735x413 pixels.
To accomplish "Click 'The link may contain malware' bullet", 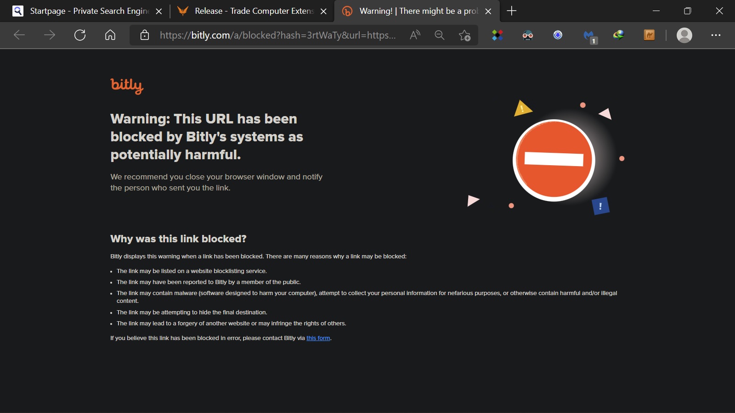I will pyautogui.click(x=367, y=297).
